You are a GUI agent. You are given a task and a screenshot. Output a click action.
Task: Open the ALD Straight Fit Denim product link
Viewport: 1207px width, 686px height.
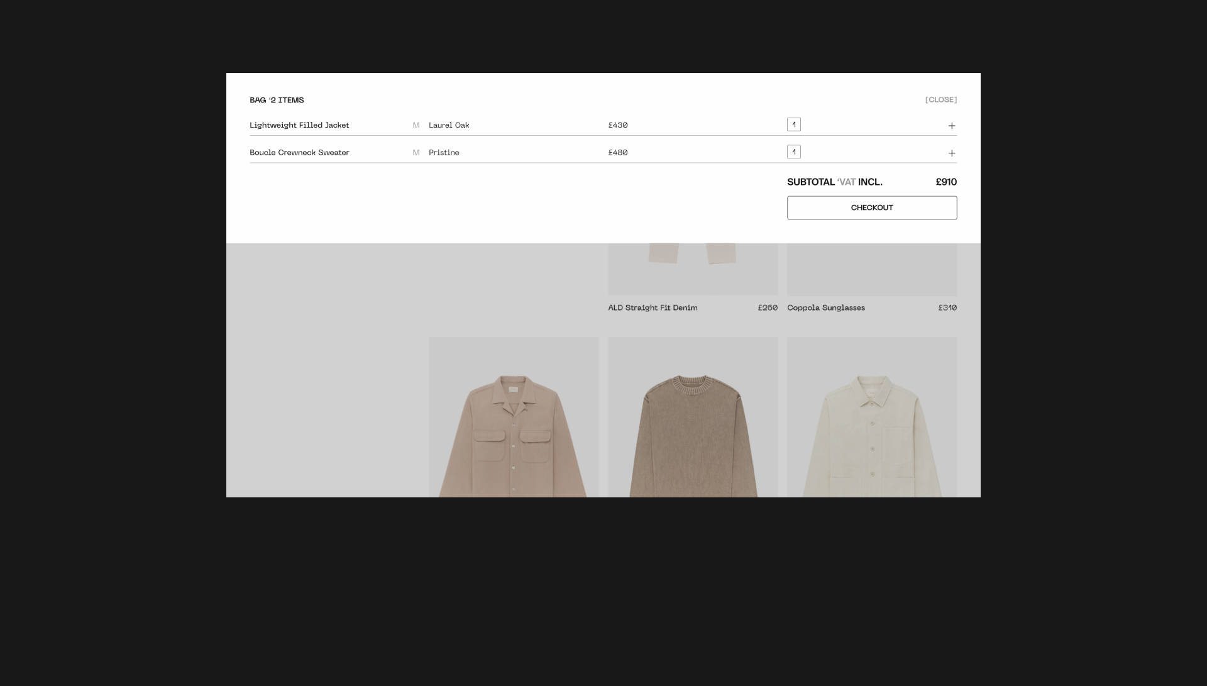[x=653, y=307]
